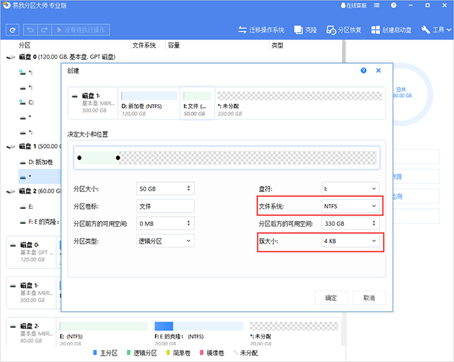Open 分区恢复 partition recovery
Screen dimensions: 454x362
(343, 30)
